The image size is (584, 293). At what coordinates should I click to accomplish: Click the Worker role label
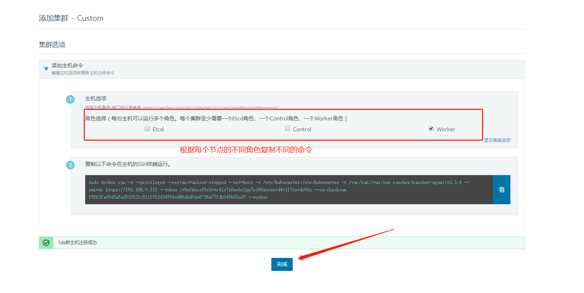click(446, 129)
